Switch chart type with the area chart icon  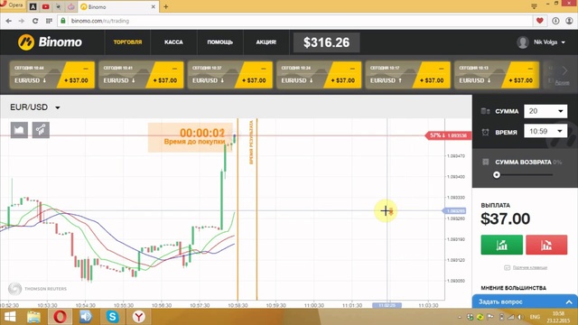(19, 130)
